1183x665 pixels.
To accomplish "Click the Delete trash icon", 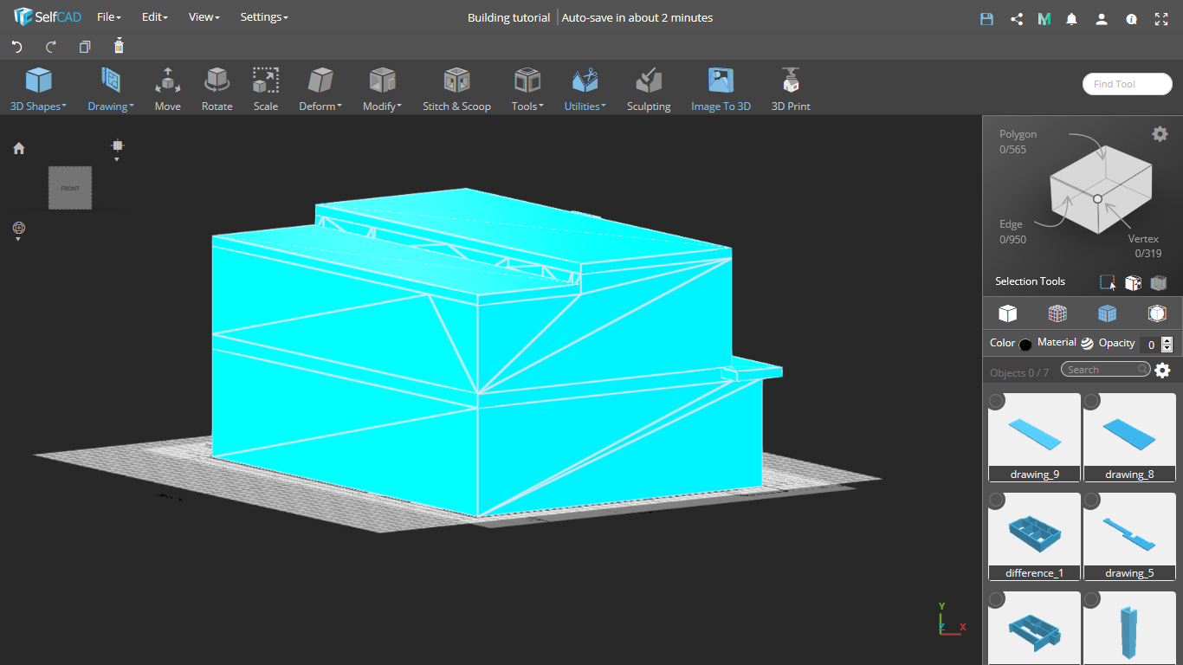I will (x=119, y=46).
